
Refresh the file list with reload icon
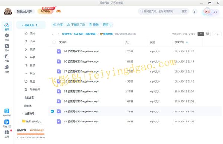217,34
